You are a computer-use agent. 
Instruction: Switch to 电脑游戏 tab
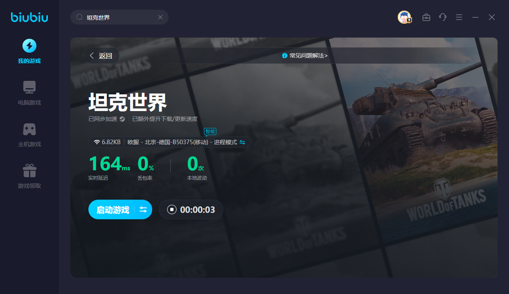point(29,93)
